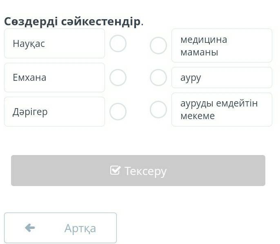Click the word мекеме in the definition card

198,116
